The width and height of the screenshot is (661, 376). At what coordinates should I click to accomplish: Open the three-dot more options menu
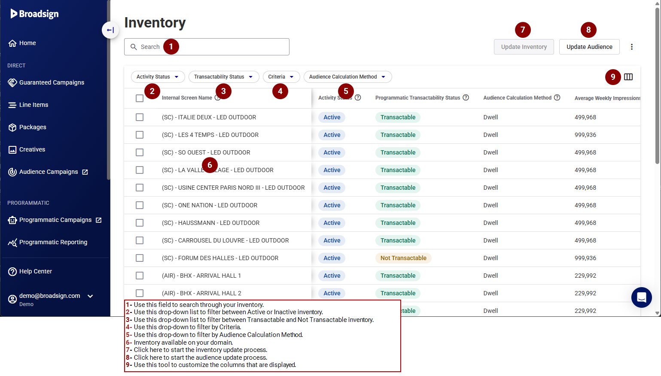click(631, 47)
